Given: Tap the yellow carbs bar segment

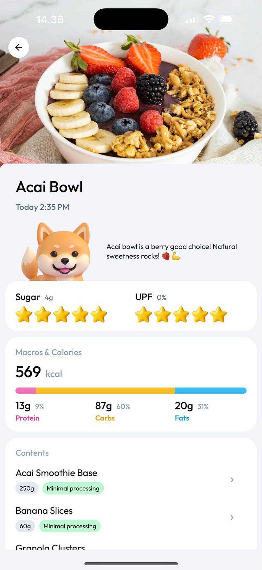Looking at the screenshot, I should click(105, 390).
